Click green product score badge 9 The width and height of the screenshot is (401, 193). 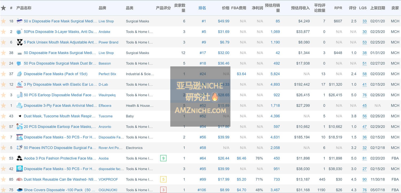[x=163, y=158]
